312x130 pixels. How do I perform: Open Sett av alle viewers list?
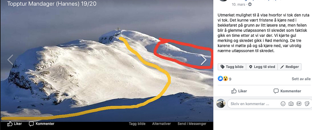[x=301, y=79]
